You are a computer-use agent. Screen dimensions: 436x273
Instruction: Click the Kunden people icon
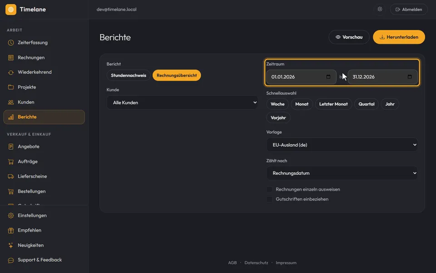11,102
